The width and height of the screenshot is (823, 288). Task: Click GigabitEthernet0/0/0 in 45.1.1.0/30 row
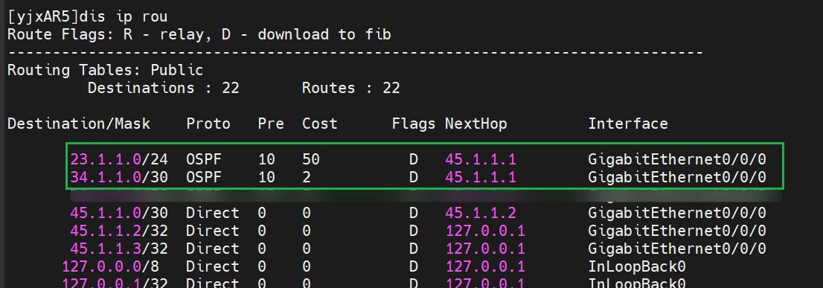(677, 212)
